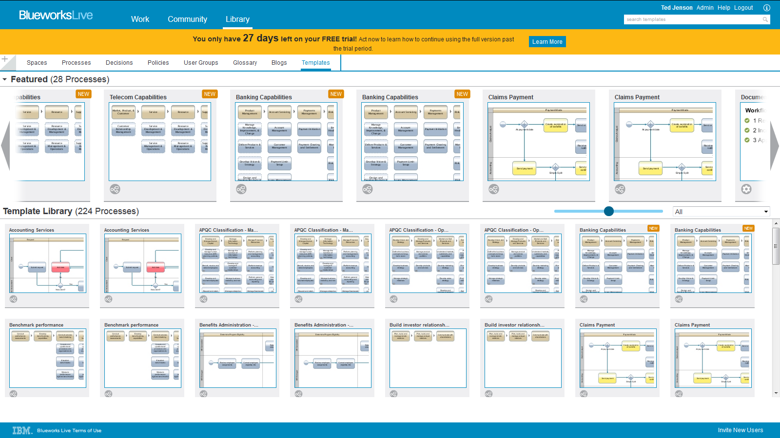Open Blueworks Live Terms of Use link
The image size is (780, 438).
[69, 431]
